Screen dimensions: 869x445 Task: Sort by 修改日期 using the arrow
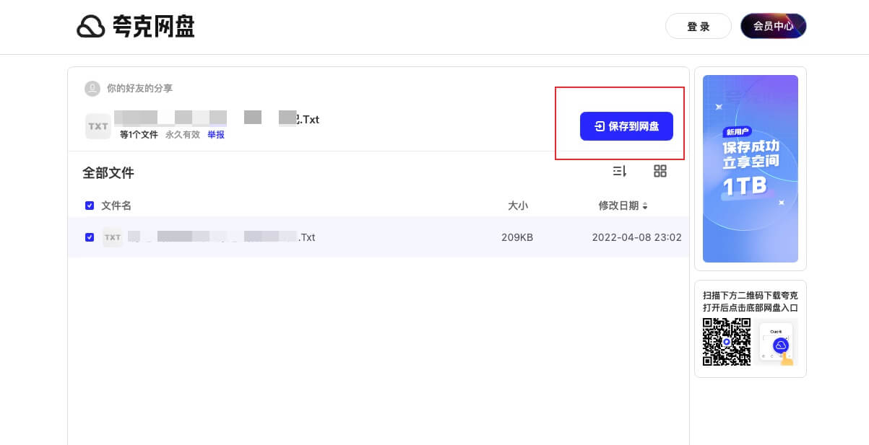coord(645,206)
